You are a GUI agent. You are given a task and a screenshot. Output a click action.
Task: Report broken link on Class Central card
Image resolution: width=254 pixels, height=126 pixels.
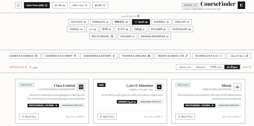(75, 116)
